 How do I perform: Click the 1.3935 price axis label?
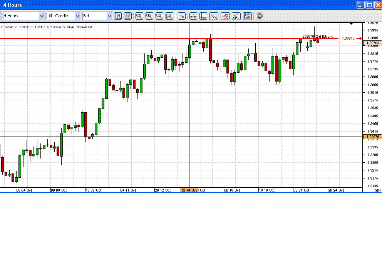point(372,30)
